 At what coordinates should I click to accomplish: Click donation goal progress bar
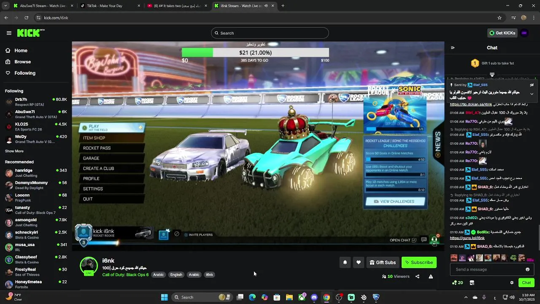coord(255,52)
